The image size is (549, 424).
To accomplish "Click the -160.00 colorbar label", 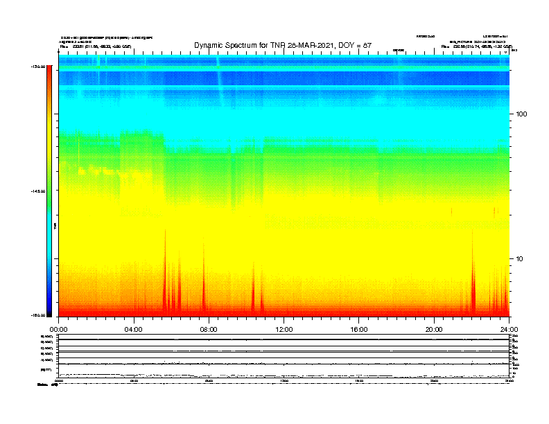I will 38,315.
